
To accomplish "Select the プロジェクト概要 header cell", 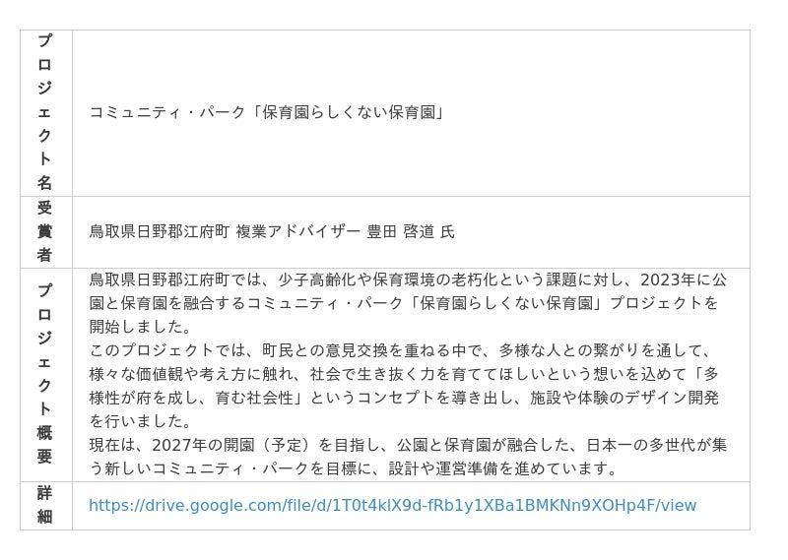I will 45,374.
